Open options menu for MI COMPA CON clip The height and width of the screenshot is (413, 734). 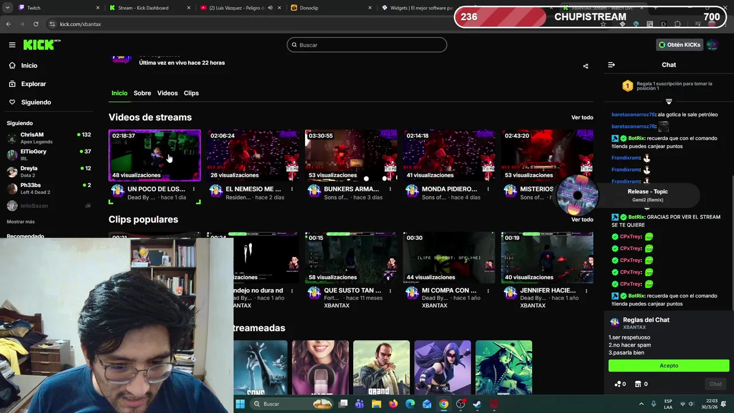coord(488,291)
